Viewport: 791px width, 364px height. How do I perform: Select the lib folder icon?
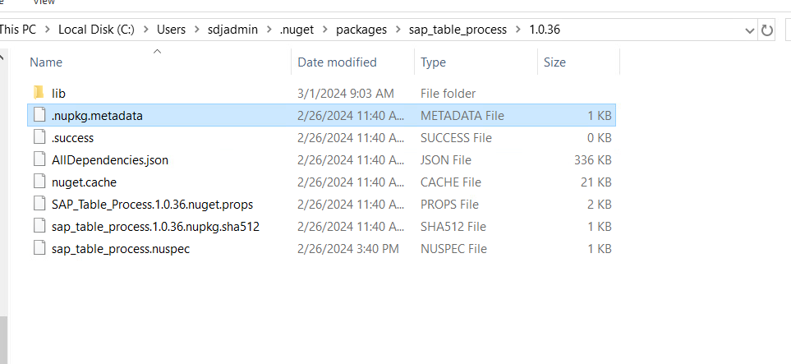tap(39, 93)
